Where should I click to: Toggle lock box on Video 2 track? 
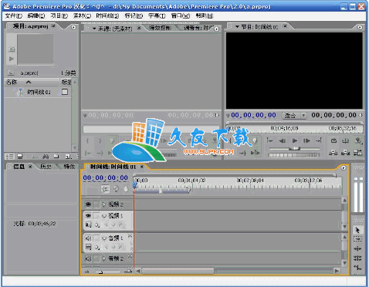[96, 204]
